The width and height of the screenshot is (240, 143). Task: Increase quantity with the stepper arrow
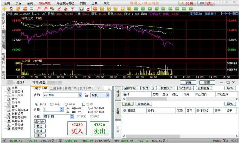click(61, 109)
